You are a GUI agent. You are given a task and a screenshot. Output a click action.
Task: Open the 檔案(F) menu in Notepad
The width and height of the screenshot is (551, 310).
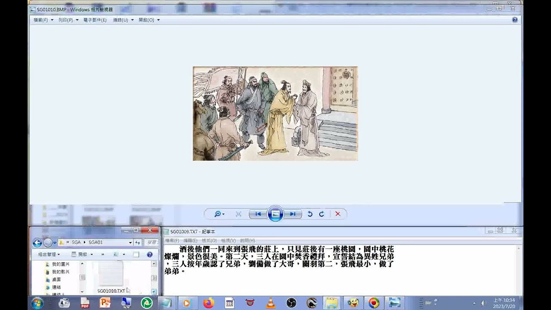(x=172, y=241)
